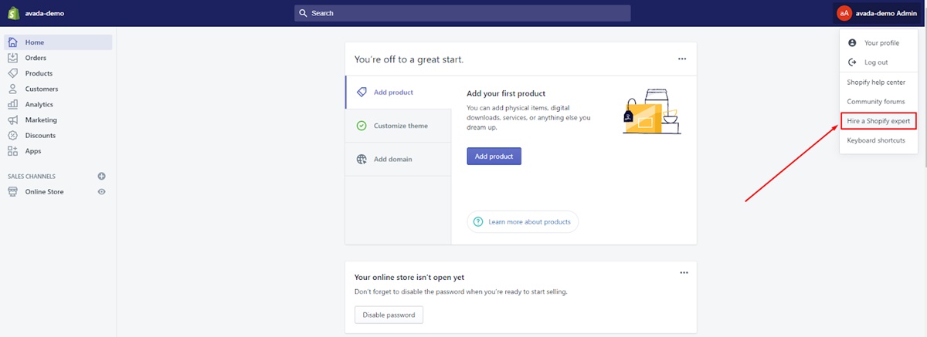This screenshot has width=927, height=337.
Task: Click the Disable password button
Action: 389,315
